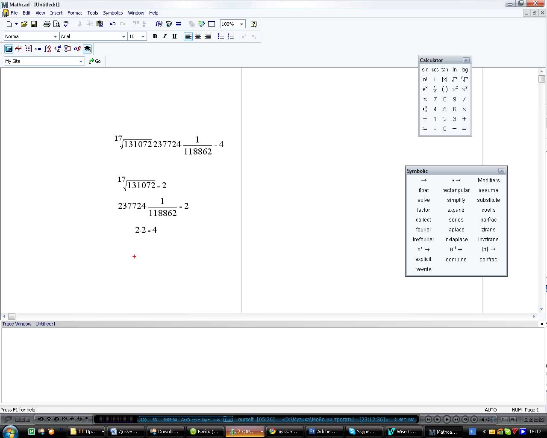Click the Greek symbols toolbar icon
The height and width of the screenshot is (438, 547).
pyautogui.click(x=77, y=49)
